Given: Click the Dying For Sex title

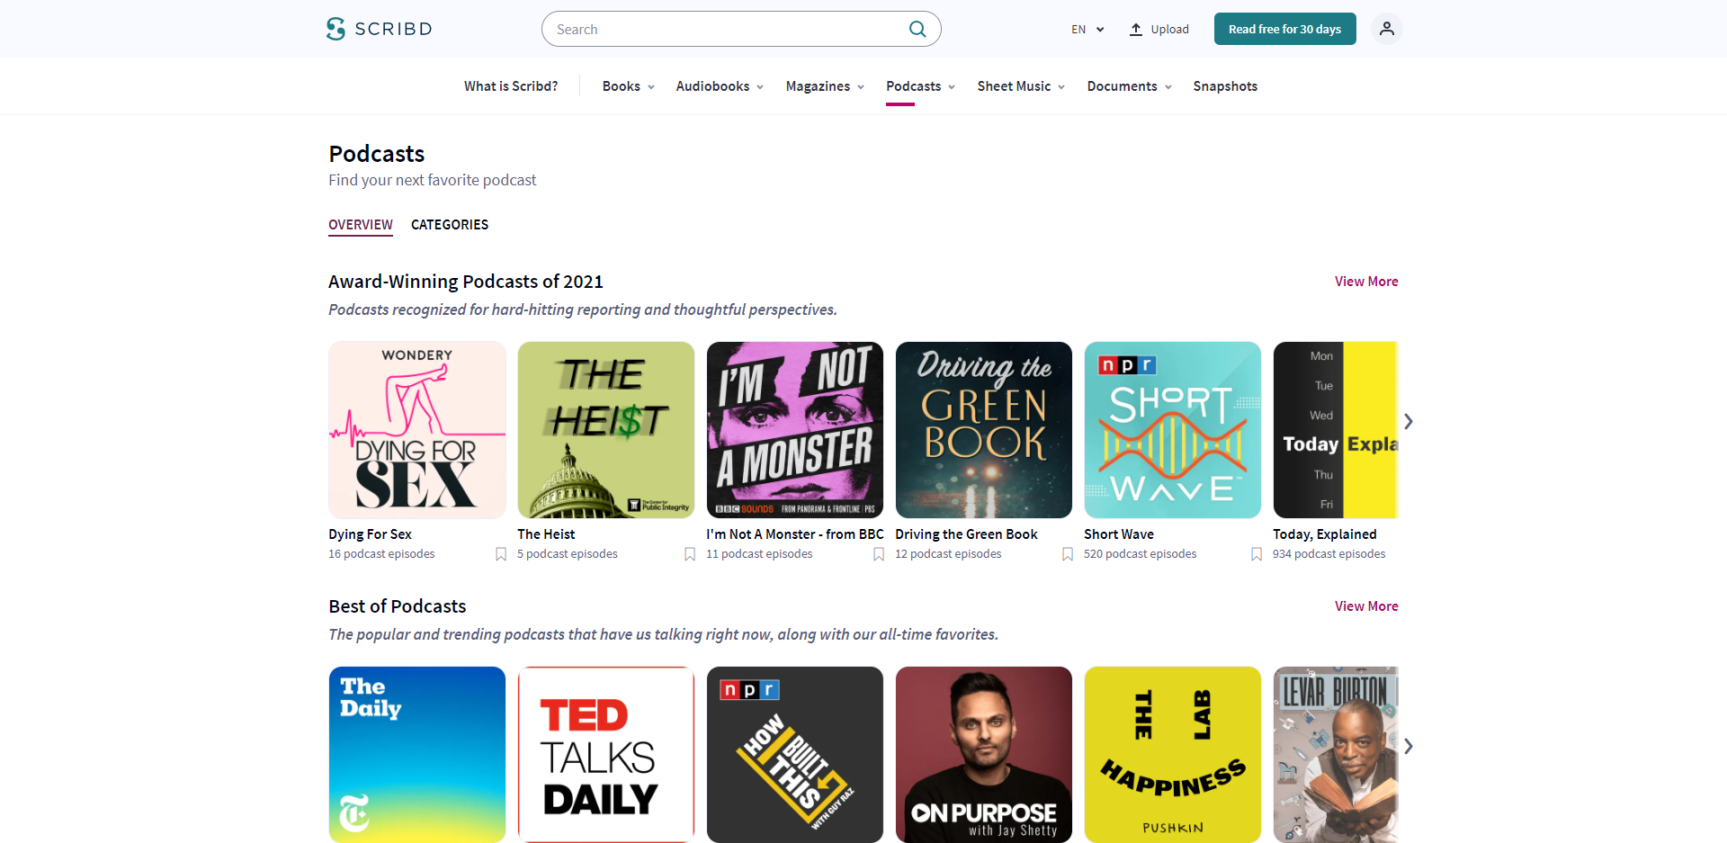Looking at the screenshot, I should [x=370, y=534].
